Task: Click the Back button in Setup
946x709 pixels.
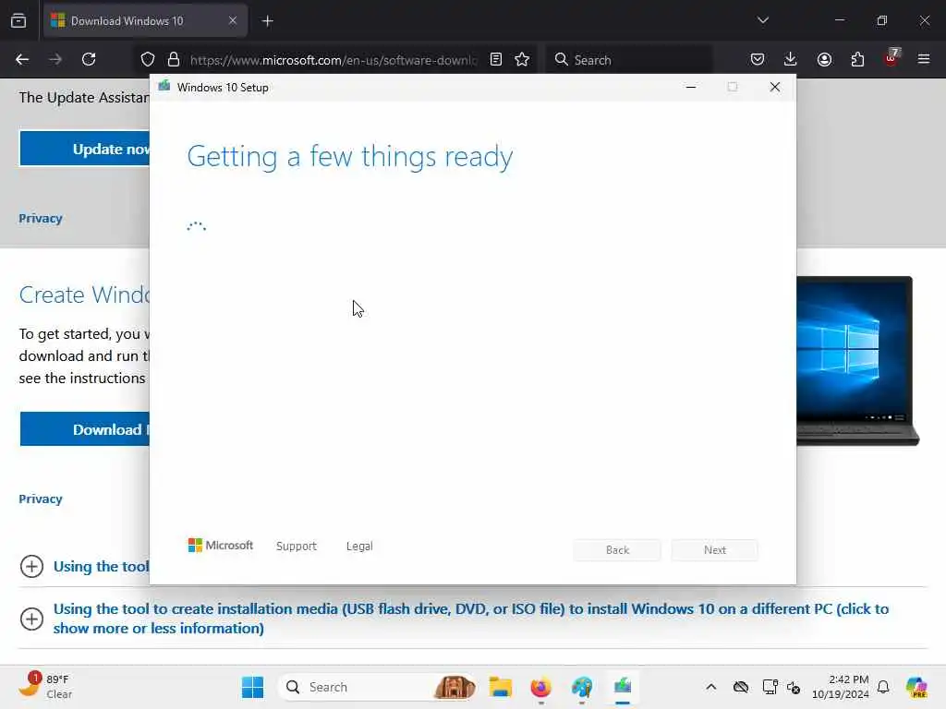Action: (617, 550)
